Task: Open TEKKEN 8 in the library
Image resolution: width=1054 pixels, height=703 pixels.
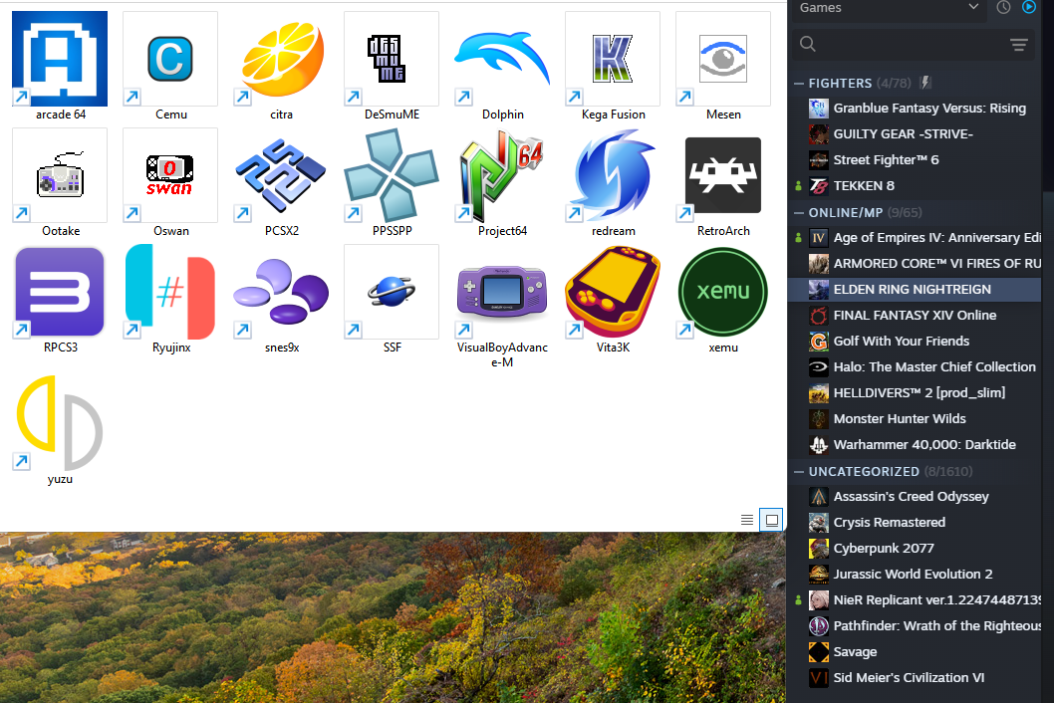Action: point(915,186)
